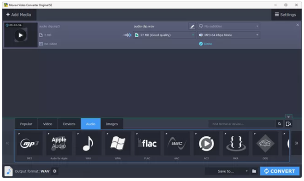
Task: Choose the FLAC format tile
Action: tap(147, 143)
